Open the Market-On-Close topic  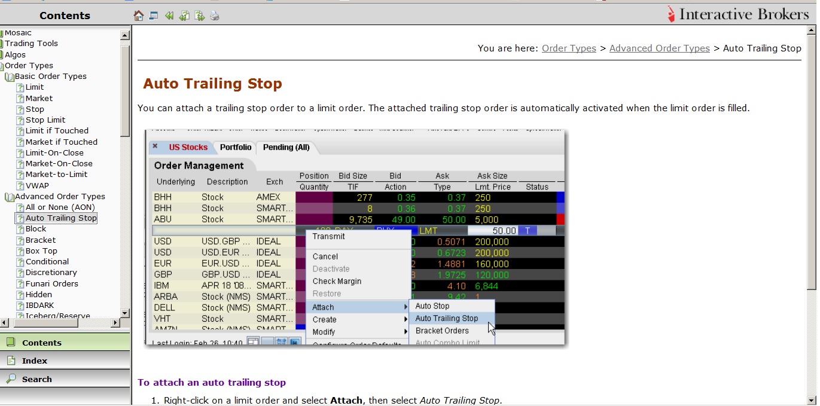59,164
